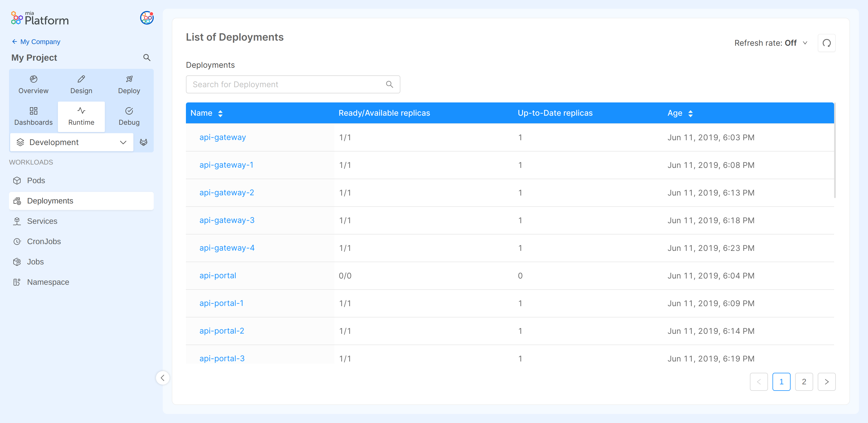Select the Pods workload icon
The image size is (868, 423).
tap(17, 180)
